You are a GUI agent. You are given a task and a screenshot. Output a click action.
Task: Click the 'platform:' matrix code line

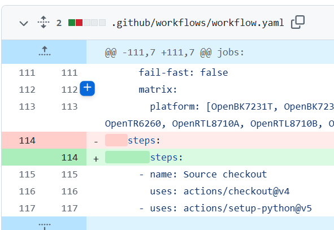(x=219, y=115)
